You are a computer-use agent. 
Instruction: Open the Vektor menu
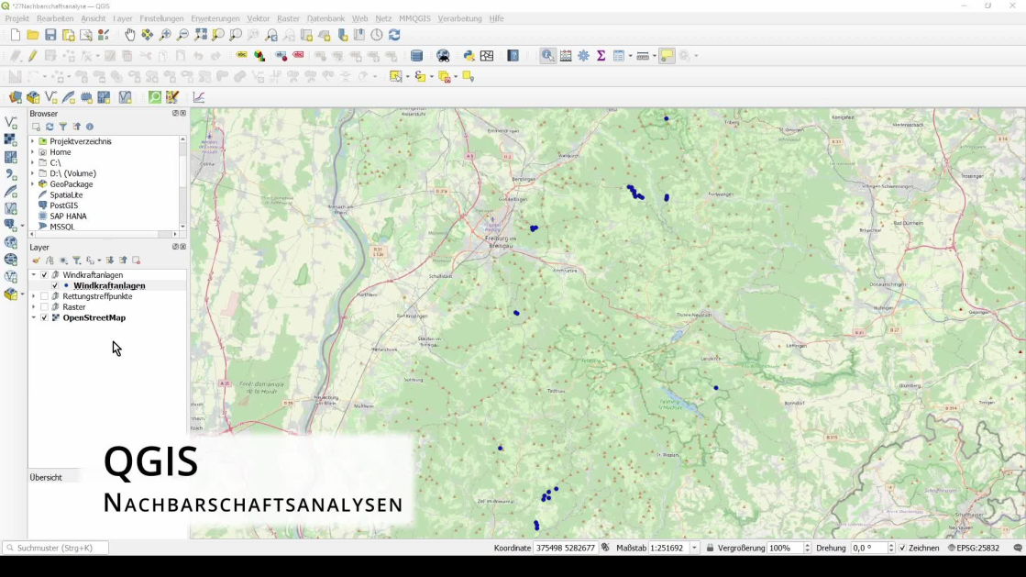click(258, 18)
